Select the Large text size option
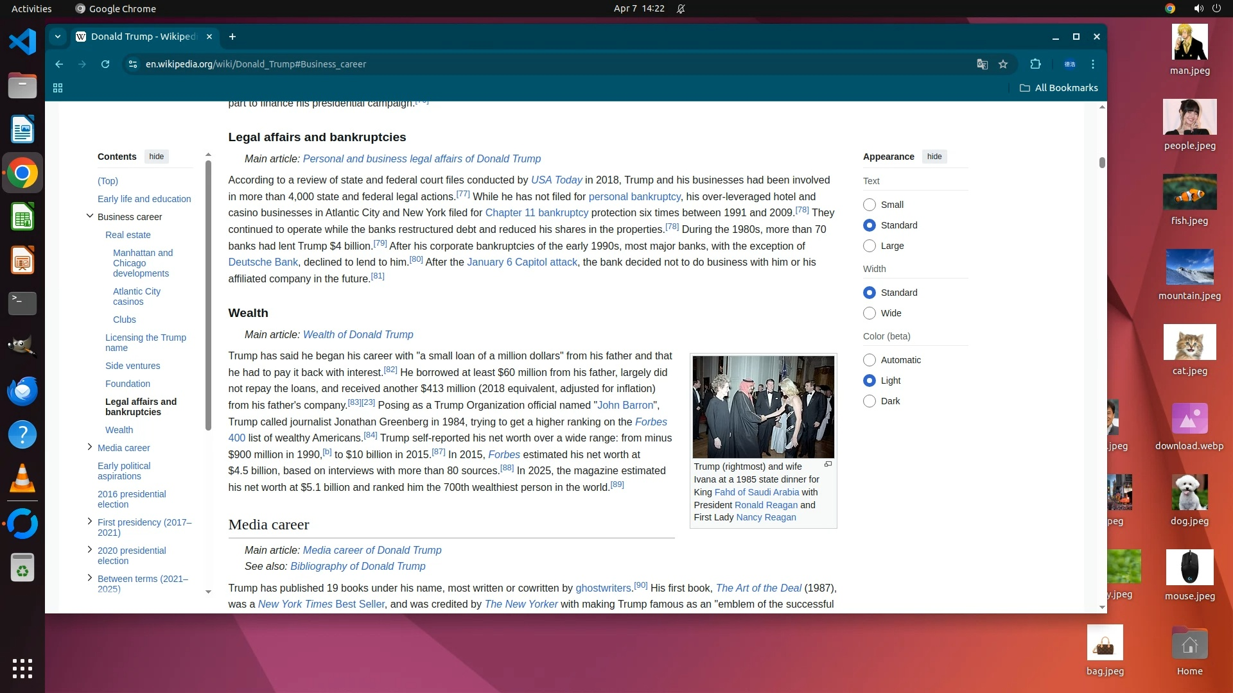 pos(870,246)
